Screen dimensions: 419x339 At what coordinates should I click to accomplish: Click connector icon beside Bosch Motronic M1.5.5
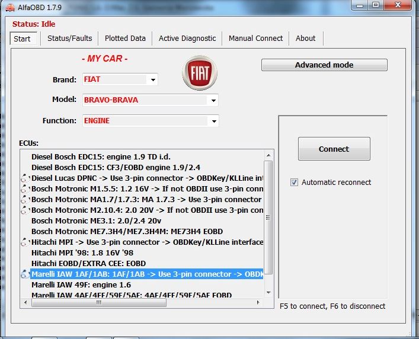(x=24, y=188)
